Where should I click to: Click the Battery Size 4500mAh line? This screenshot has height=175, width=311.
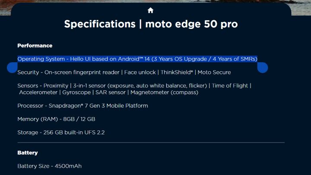pyautogui.click(x=50, y=166)
